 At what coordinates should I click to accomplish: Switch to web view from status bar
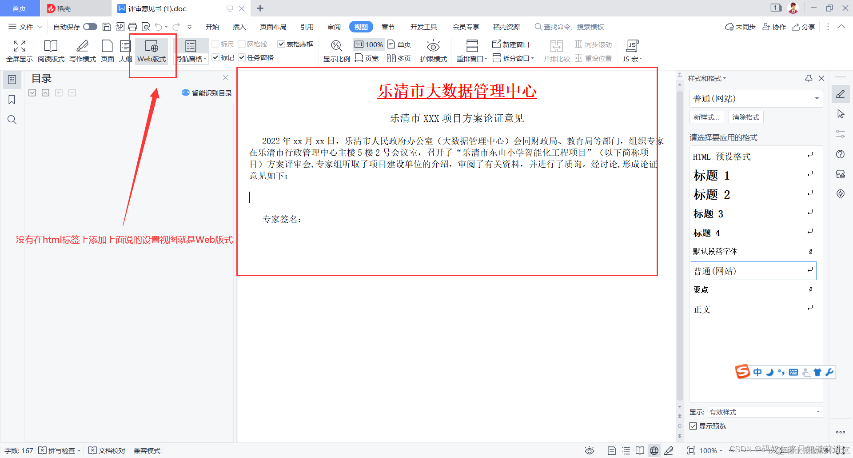654,450
